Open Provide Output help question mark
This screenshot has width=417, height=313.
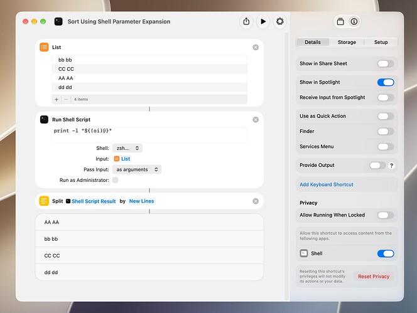point(391,166)
